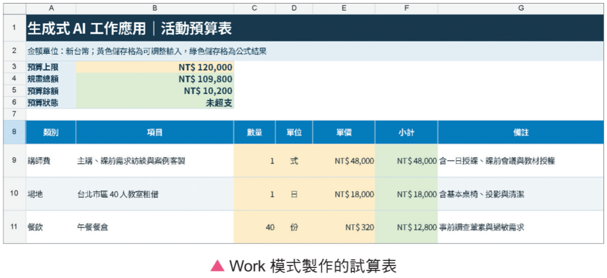Select the NT$ 48,000 unit price cell

coord(344,161)
